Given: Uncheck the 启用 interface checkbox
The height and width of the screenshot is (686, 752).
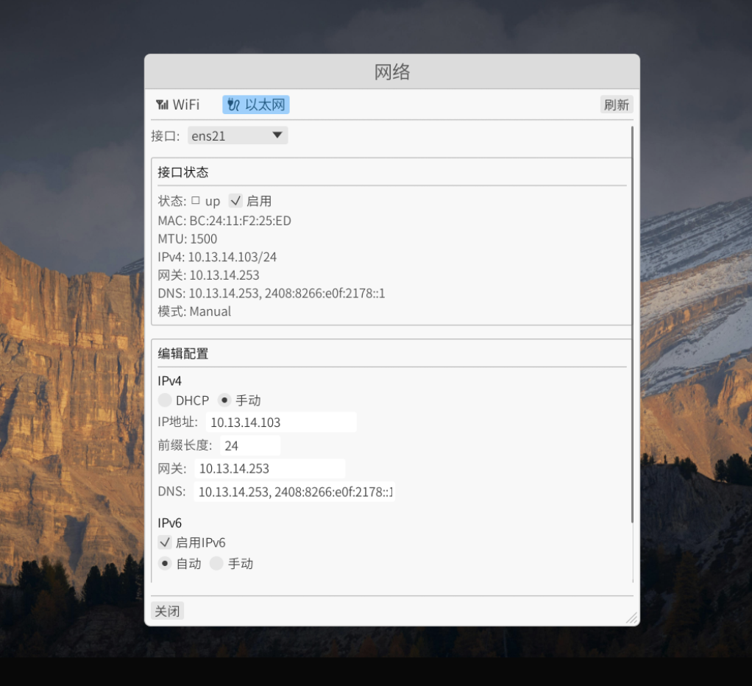Looking at the screenshot, I should [235, 200].
